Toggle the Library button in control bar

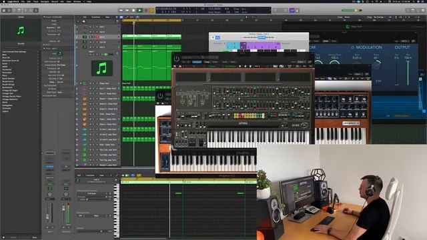(4, 11)
